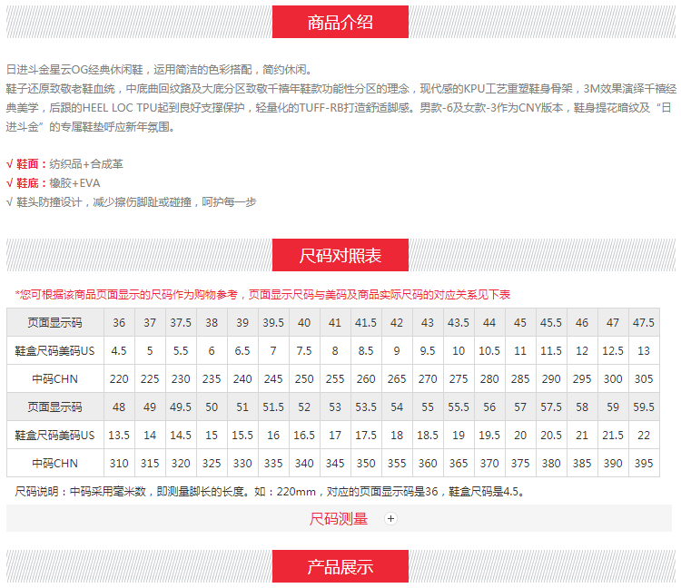Pick CHN size cell 335
This screenshot has width=681, height=588.
point(273,463)
